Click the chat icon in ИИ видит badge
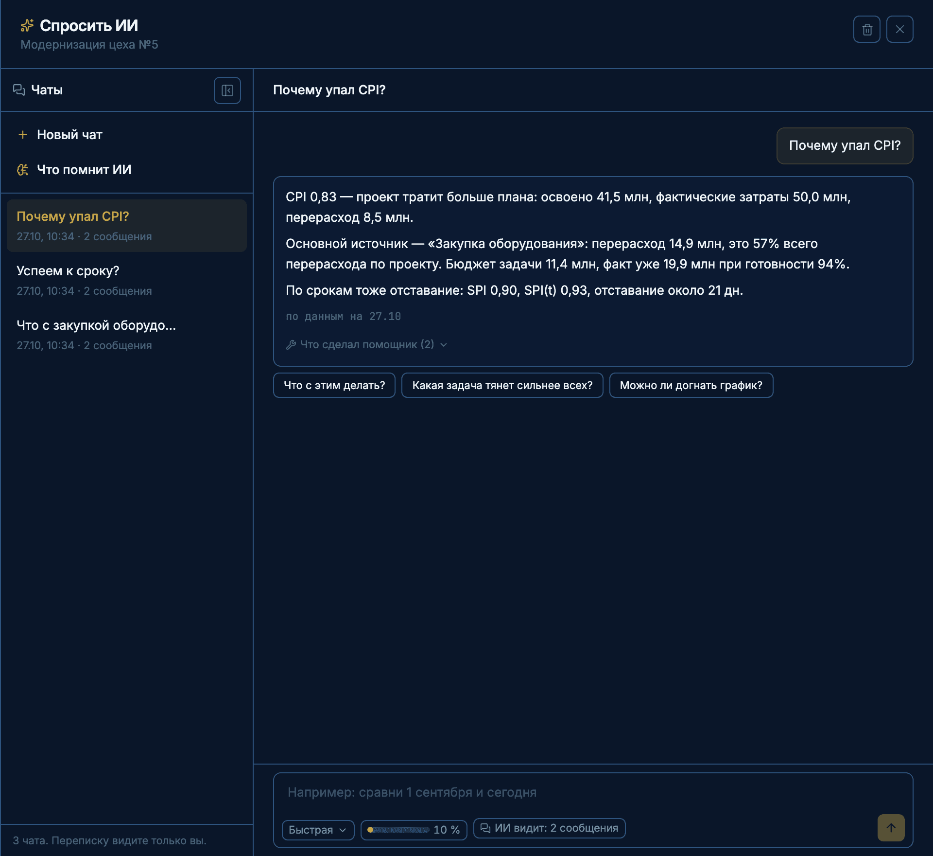 click(x=485, y=828)
